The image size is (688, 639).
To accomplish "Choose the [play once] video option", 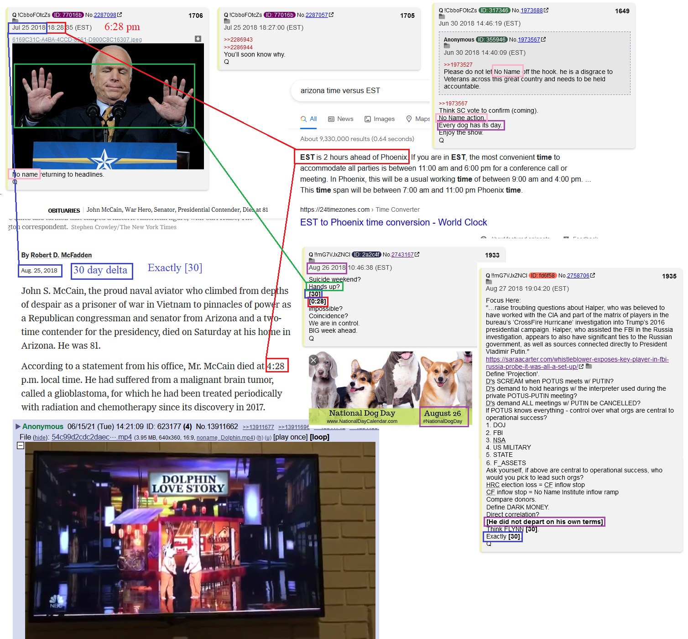I will 291,437.
